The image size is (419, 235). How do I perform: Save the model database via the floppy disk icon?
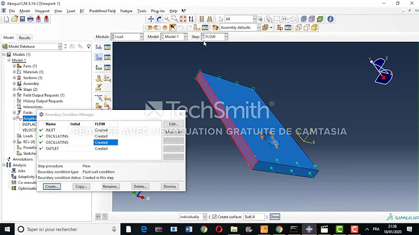pyautogui.click(x=23, y=19)
